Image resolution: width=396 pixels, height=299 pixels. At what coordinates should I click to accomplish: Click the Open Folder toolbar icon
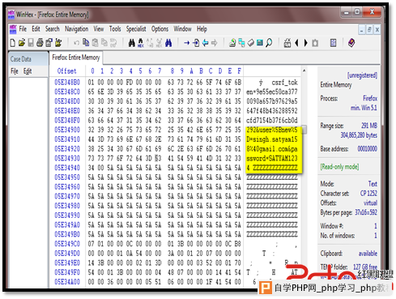(58, 43)
